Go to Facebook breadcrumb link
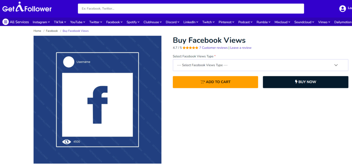 52,31
